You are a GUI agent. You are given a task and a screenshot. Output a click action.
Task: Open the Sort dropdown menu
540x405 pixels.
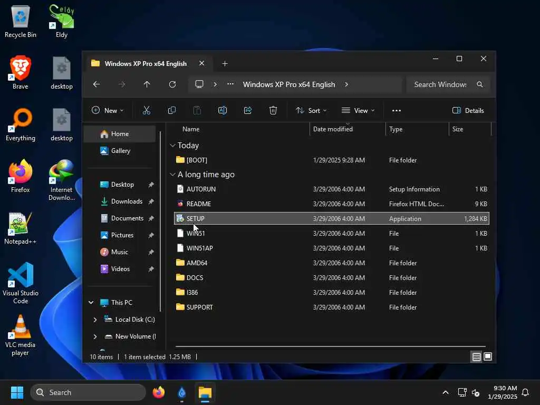coord(311,111)
